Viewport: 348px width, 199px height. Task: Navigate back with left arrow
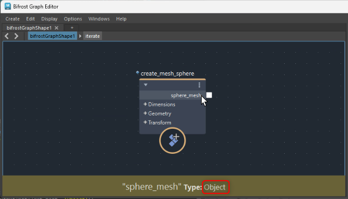click(7, 36)
